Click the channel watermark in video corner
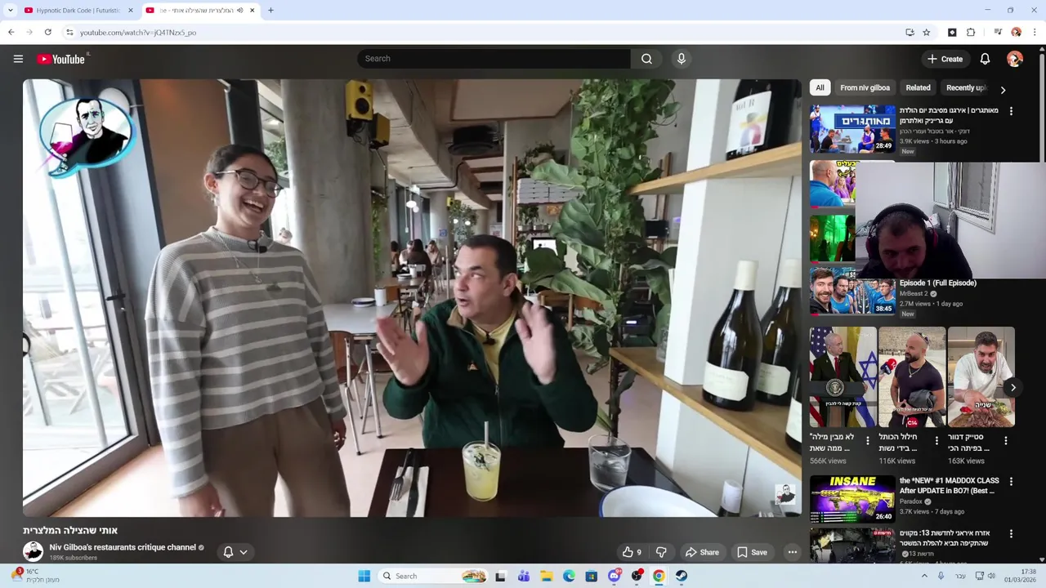The image size is (1046, 588). [785, 493]
